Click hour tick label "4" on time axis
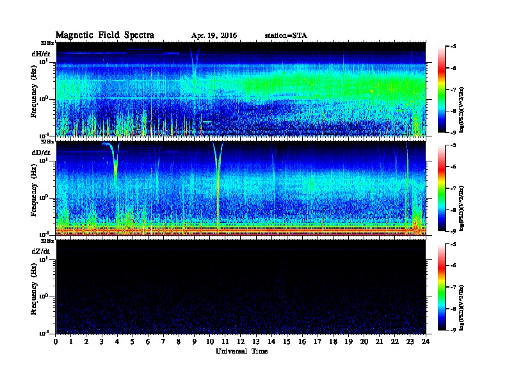The height and width of the screenshot is (392, 507). tap(117, 341)
